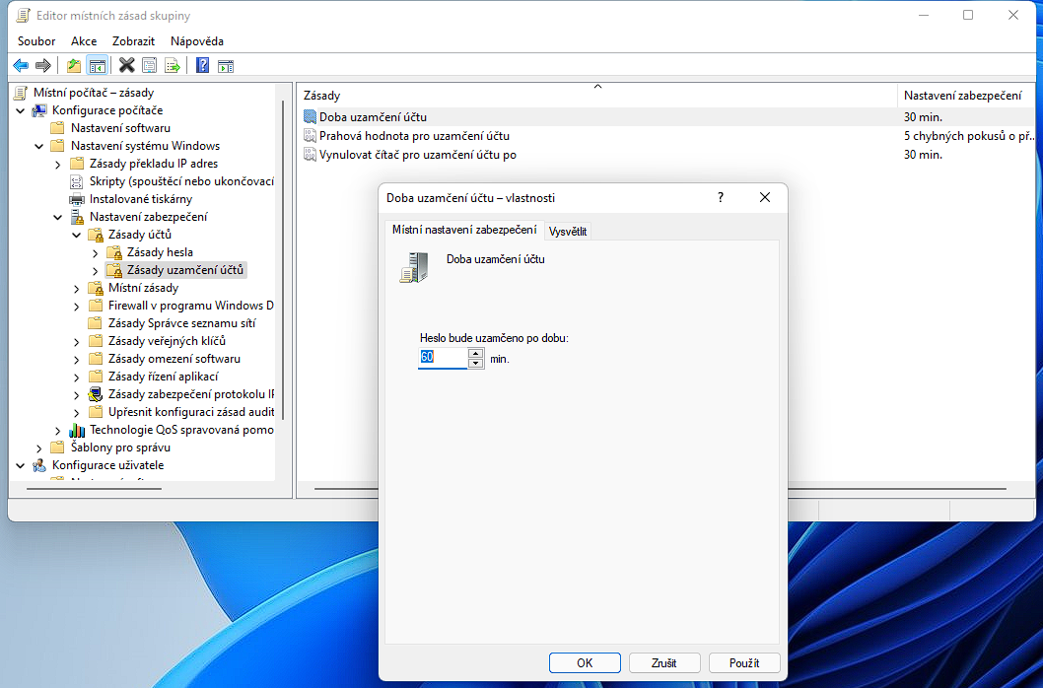Click the Forward arrow toolbar icon
The width and height of the screenshot is (1043, 688).
[42, 66]
